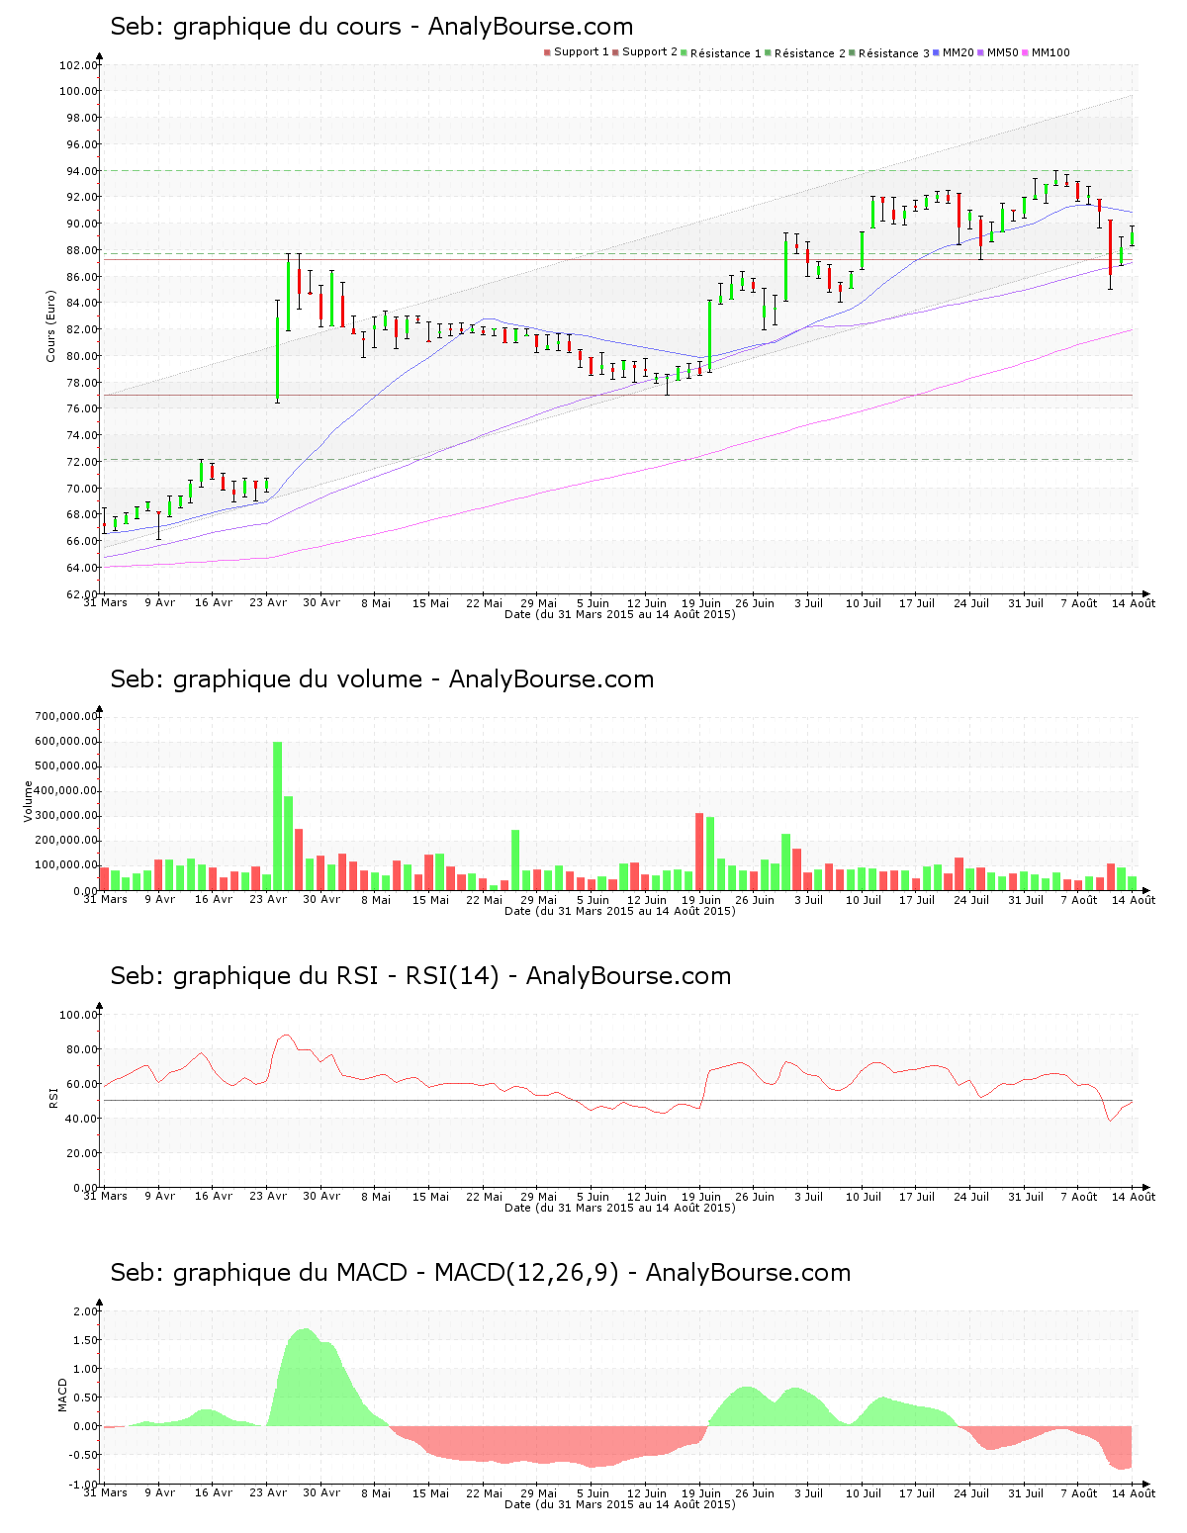Select the Résistance 2 legend label
The width and height of the screenshot is (1187, 1533).
point(810,53)
